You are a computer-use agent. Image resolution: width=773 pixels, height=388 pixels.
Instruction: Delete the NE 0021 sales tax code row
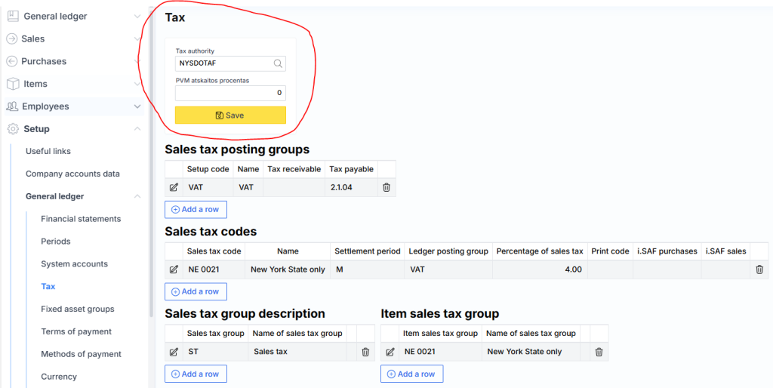(759, 269)
